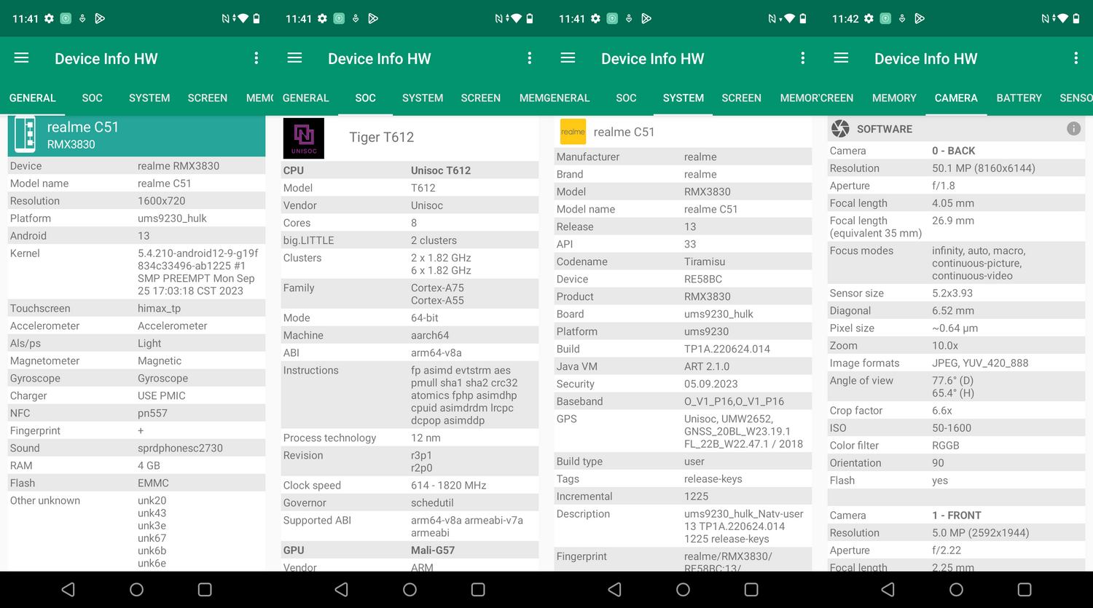The width and height of the screenshot is (1093, 608).
Task: Open hamburger menu on the GENERAL tab screen
Action: coord(21,58)
